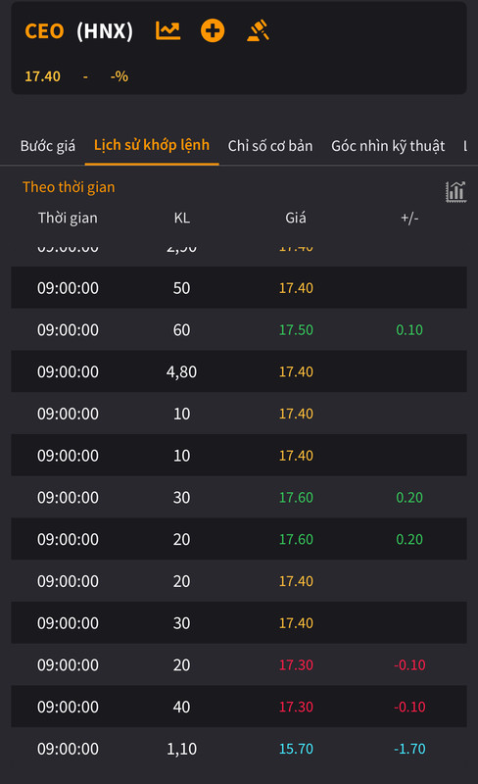This screenshot has width=478, height=784.
Task: Click the Thời gian column header
Action: click(x=68, y=218)
